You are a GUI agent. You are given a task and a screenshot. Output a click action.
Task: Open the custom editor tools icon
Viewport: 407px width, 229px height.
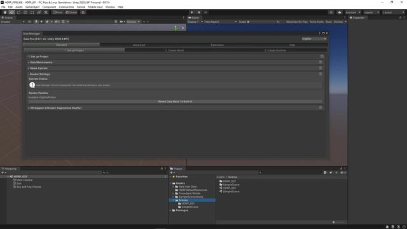[x=46, y=13]
